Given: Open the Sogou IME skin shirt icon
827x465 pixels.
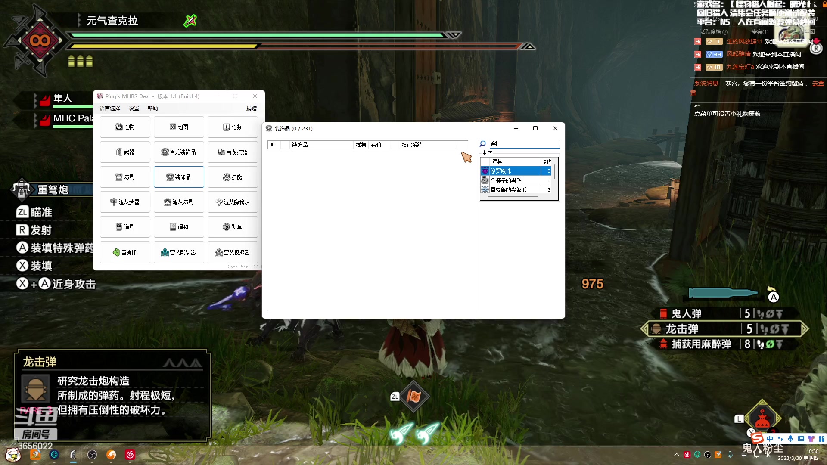Looking at the screenshot, I should pyautogui.click(x=811, y=439).
